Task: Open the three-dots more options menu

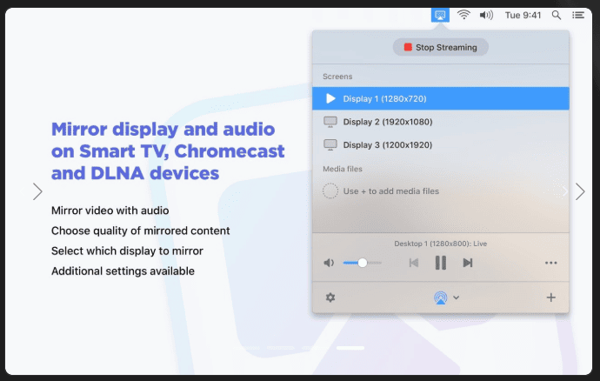Action: pos(550,263)
